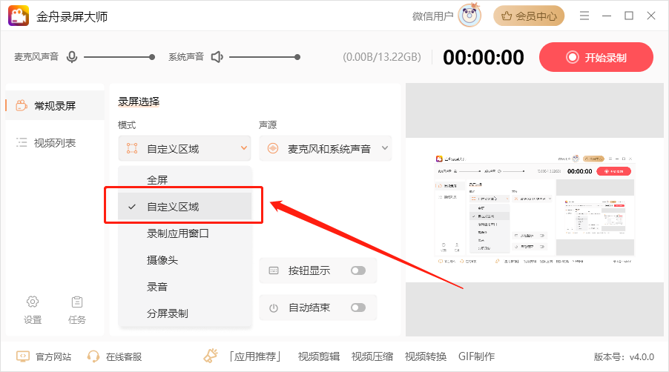
Task: Click the 在线客服 headset icon
Action: tap(94, 356)
